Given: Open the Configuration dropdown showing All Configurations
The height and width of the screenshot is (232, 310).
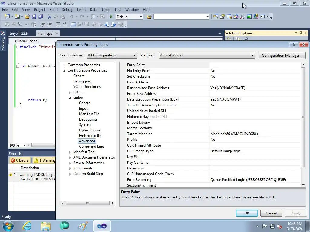Looking at the screenshot, I should tap(112, 55).
